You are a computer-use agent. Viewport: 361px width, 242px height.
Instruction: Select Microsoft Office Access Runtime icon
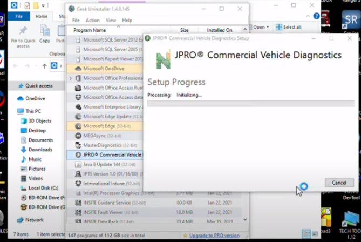tap(78, 88)
